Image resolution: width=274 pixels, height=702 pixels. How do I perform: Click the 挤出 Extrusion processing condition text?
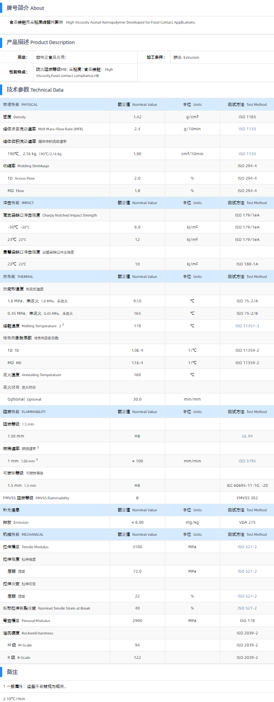point(186,57)
